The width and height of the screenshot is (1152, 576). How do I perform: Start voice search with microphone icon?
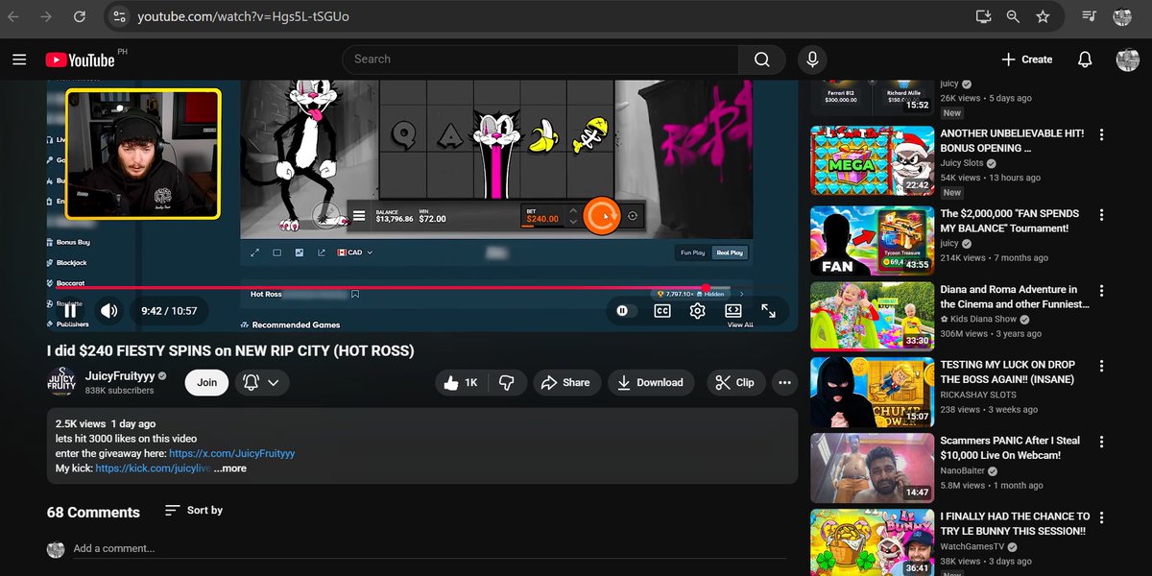point(812,60)
